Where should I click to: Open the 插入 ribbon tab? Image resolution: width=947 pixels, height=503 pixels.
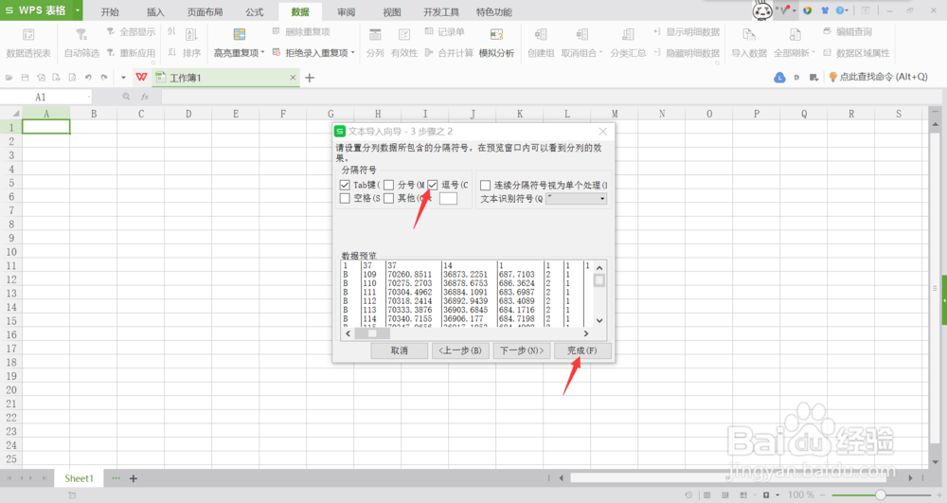pyautogui.click(x=155, y=12)
